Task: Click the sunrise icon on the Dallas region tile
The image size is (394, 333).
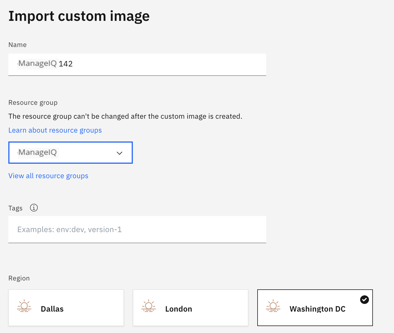Action: [24, 306]
